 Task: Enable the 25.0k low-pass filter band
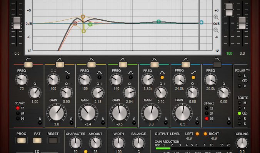(x=217, y=65)
